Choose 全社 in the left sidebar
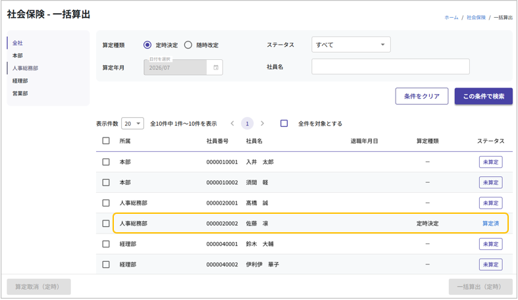The image size is (518, 300). [18, 43]
